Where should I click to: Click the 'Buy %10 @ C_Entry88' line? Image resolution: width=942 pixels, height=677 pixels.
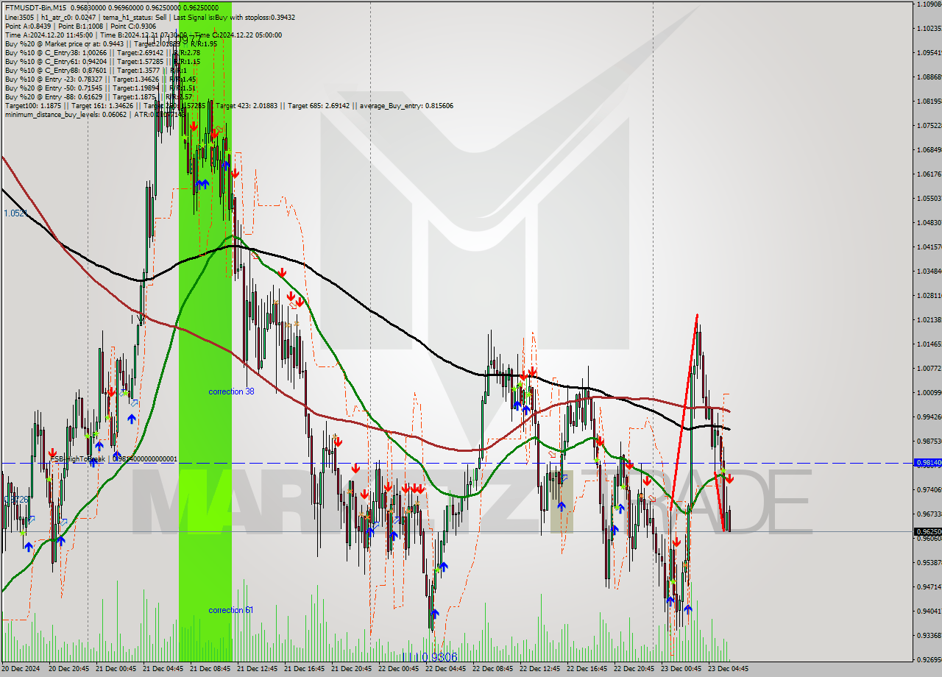(x=96, y=70)
